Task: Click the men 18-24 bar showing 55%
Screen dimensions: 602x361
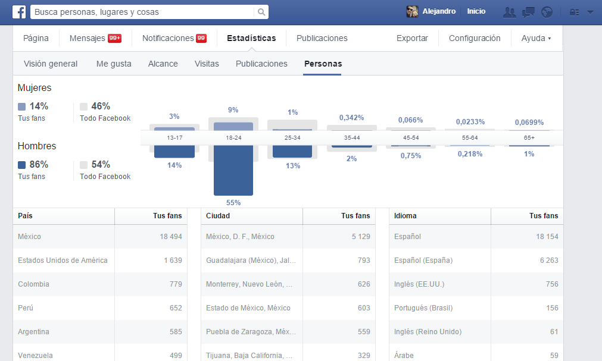Action: (233, 170)
